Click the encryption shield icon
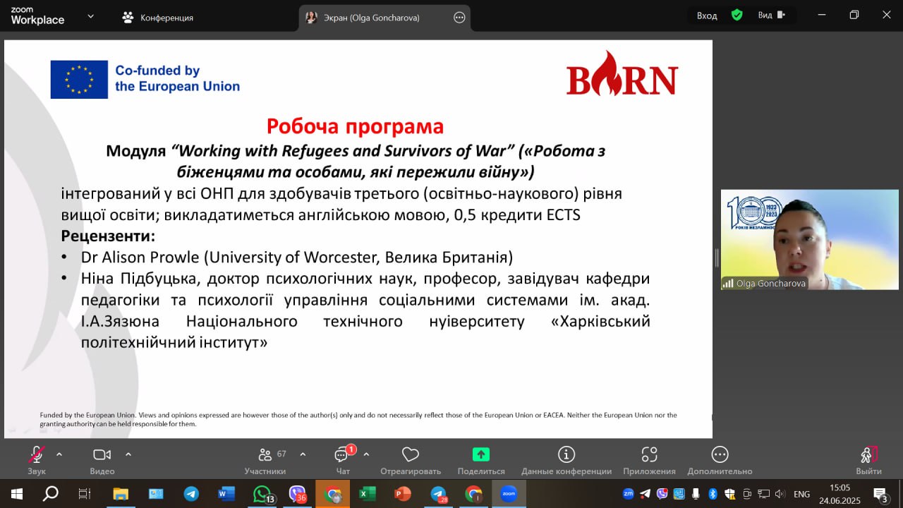The image size is (903, 508). [x=737, y=15]
